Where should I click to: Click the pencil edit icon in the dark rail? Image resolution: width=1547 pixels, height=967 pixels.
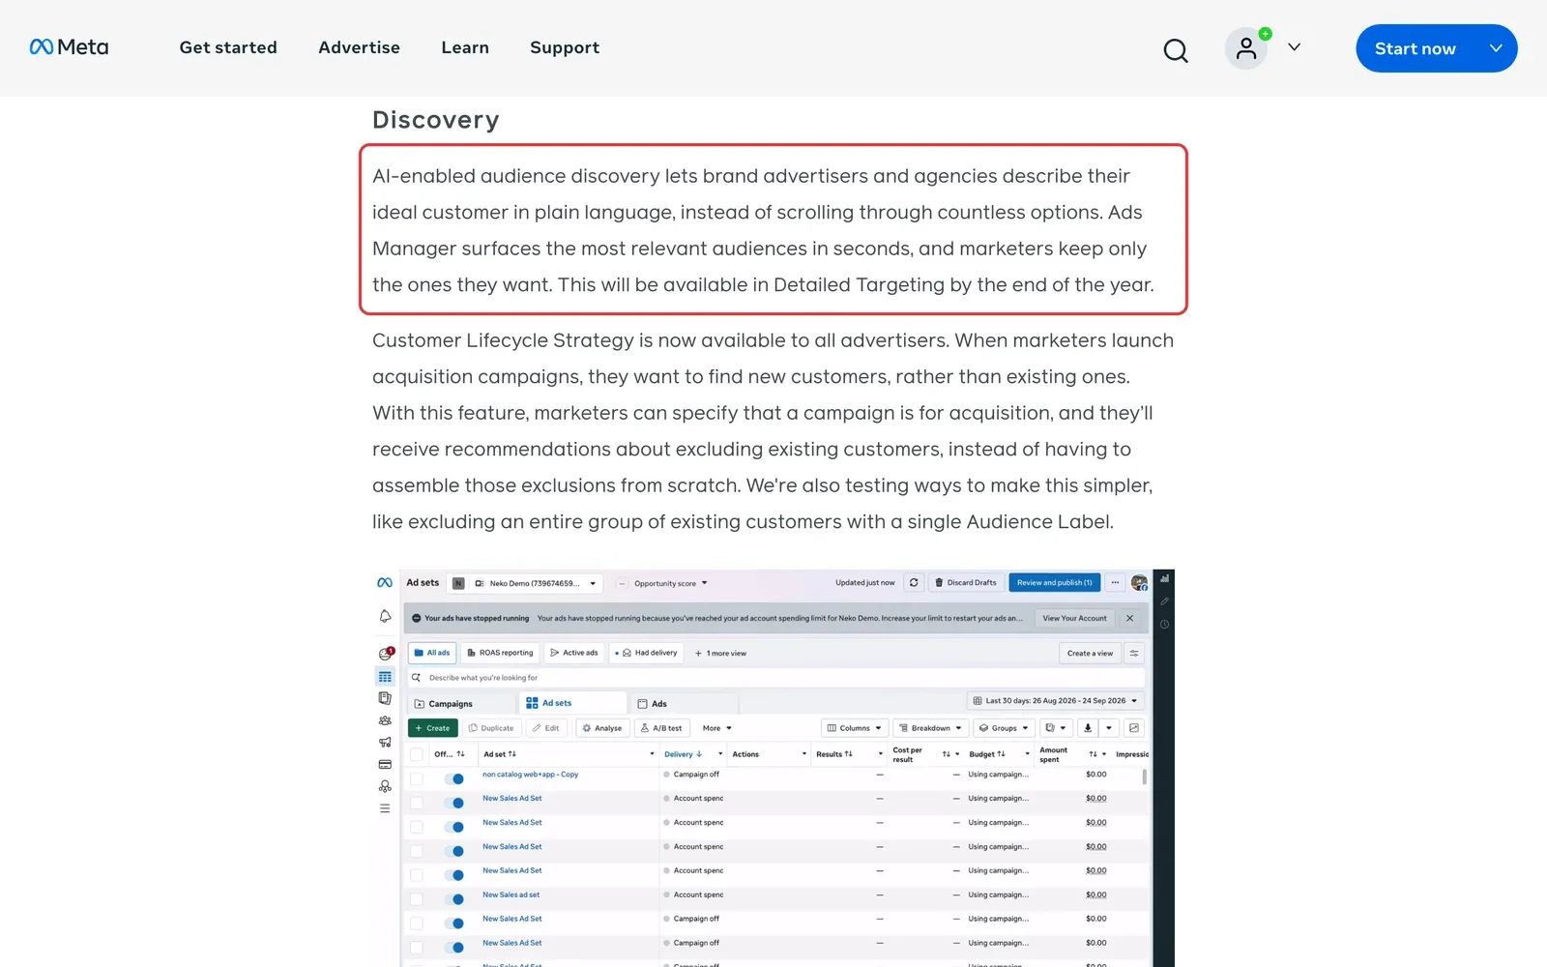(1164, 601)
